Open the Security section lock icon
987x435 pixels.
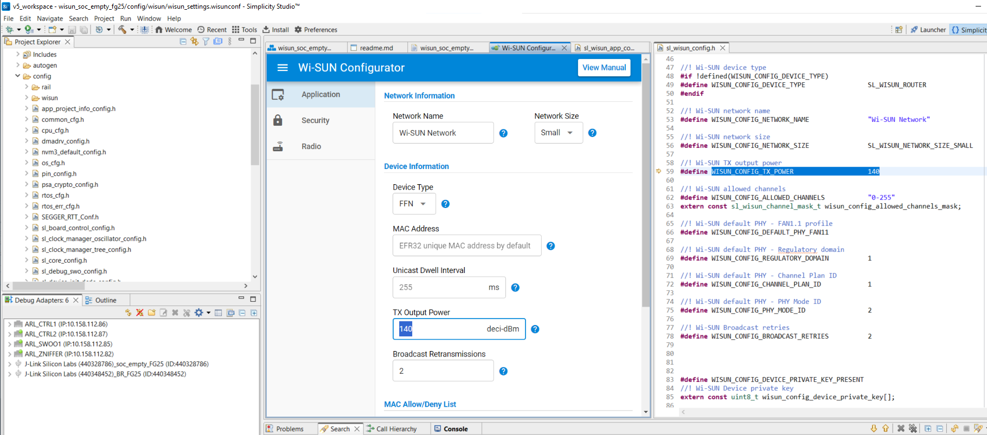(x=278, y=120)
